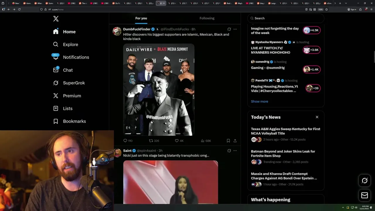
Task: Open floating Messages envelope button
Action: [x=364, y=195]
